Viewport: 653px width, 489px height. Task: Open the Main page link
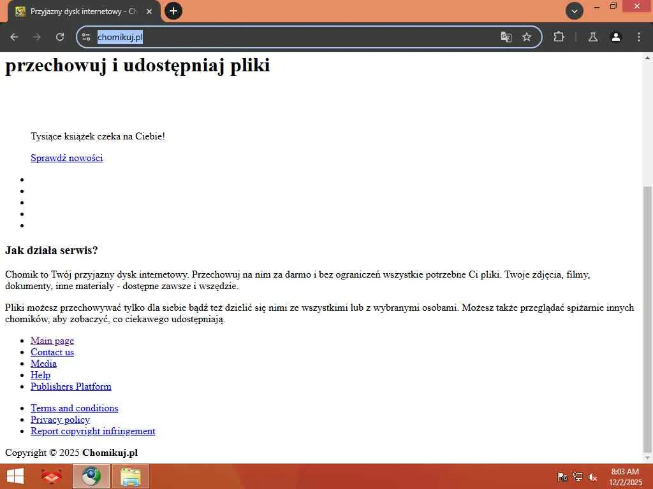pos(52,341)
